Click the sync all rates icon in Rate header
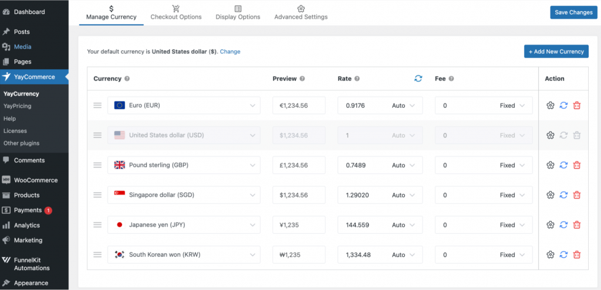Viewport: 601px width, 290px height. (x=418, y=79)
